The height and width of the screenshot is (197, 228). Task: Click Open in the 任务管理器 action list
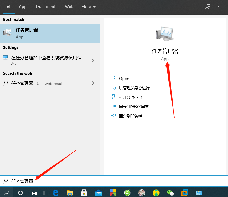(x=124, y=79)
